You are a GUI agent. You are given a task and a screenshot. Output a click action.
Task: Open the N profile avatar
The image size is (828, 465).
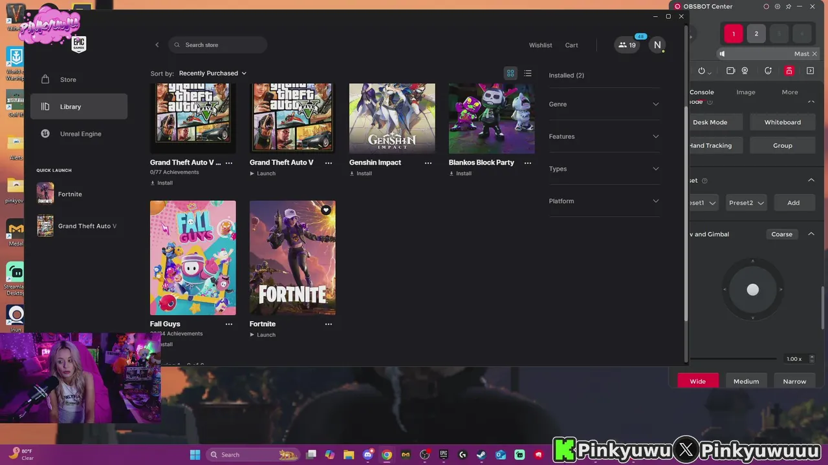click(x=657, y=45)
